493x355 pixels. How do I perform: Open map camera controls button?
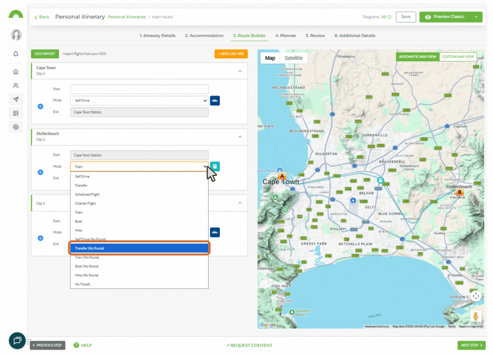click(476, 296)
